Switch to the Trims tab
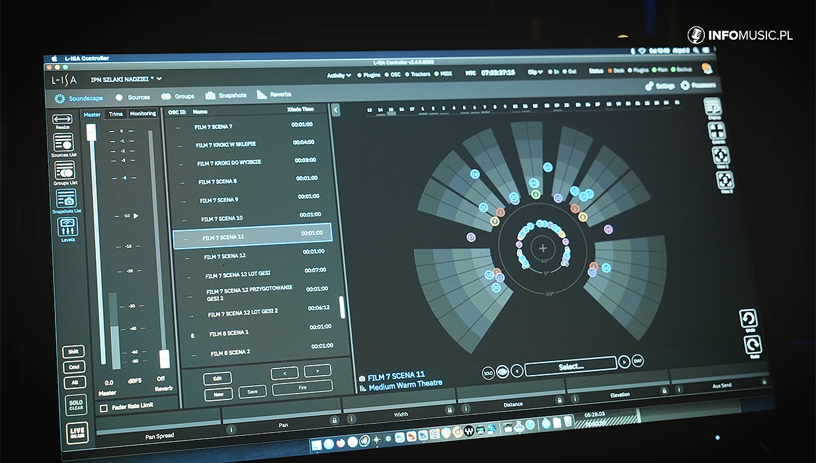Screen dimensions: 816x463 (x=116, y=114)
